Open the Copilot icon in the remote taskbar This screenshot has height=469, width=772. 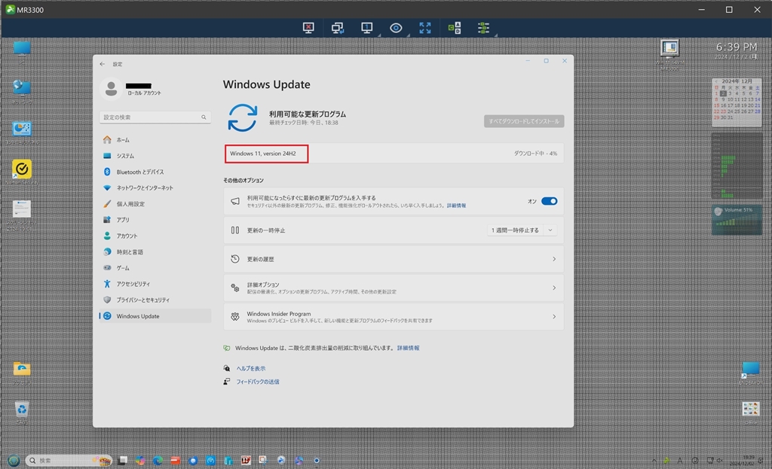pyautogui.click(x=140, y=460)
